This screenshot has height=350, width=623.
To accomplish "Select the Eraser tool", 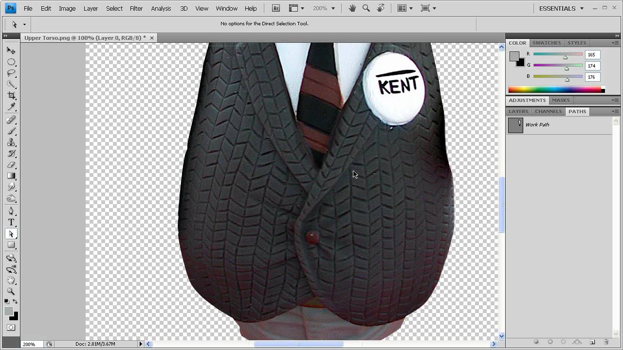I will click(11, 165).
